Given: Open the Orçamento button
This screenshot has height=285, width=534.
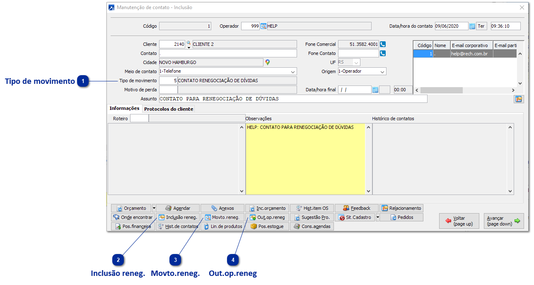Looking at the screenshot, I should [131, 208].
